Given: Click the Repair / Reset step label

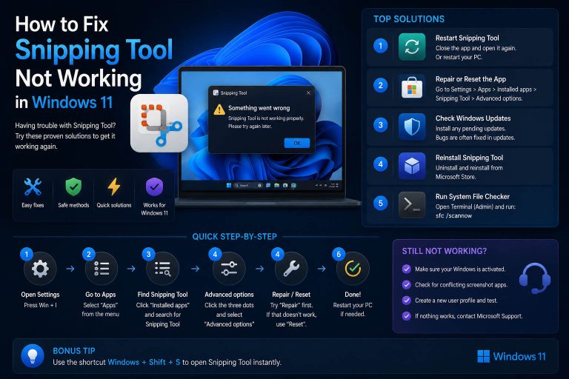Looking at the screenshot, I should pos(291,295).
